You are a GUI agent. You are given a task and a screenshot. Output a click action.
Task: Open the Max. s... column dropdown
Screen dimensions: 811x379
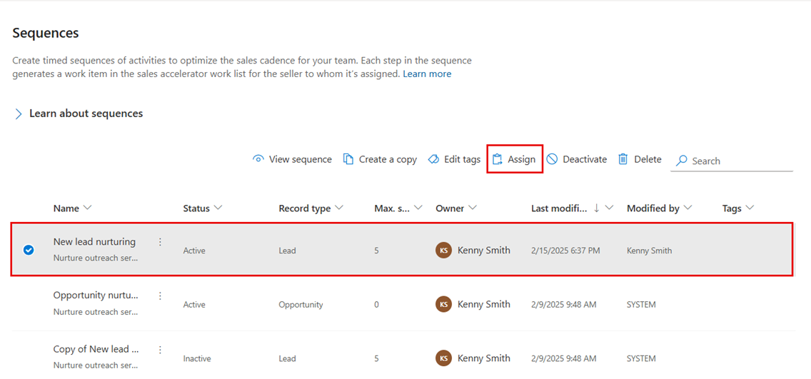point(418,208)
